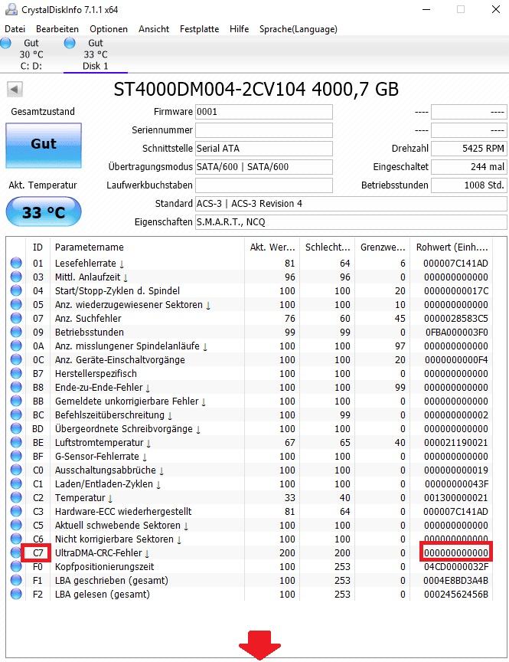Click the Drehzahl 5425 RPM field

pyautogui.click(x=469, y=149)
